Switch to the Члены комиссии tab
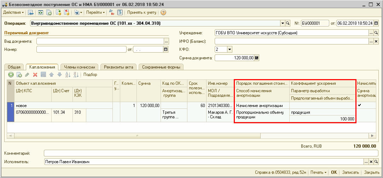 click(80, 67)
